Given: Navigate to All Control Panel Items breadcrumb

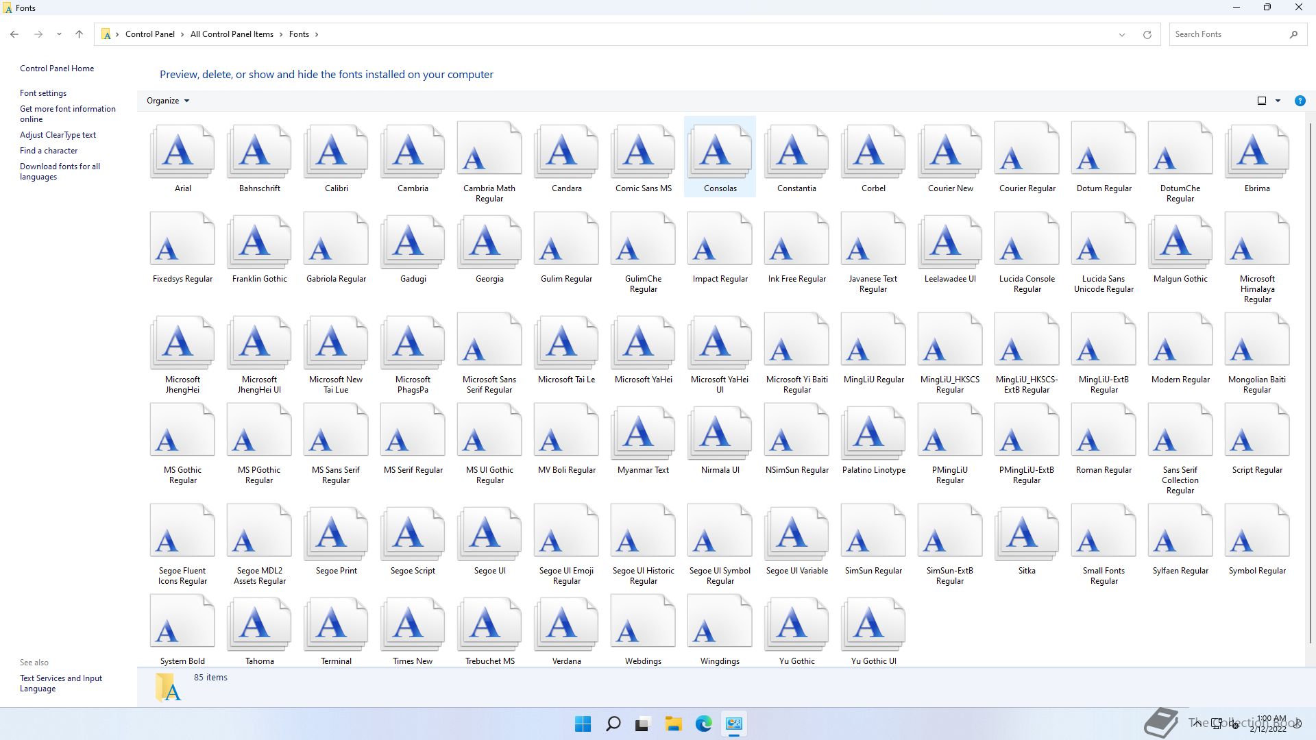Looking at the screenshot, I should pos(232,34).
